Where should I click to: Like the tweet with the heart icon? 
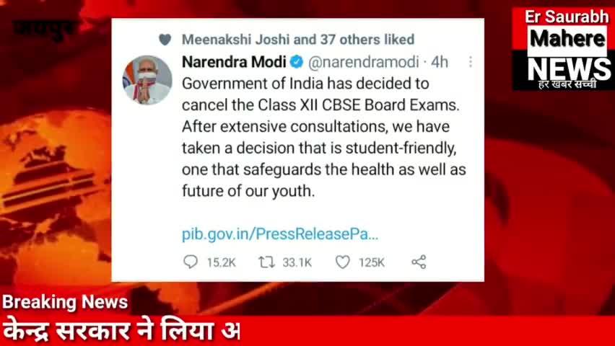342,262
